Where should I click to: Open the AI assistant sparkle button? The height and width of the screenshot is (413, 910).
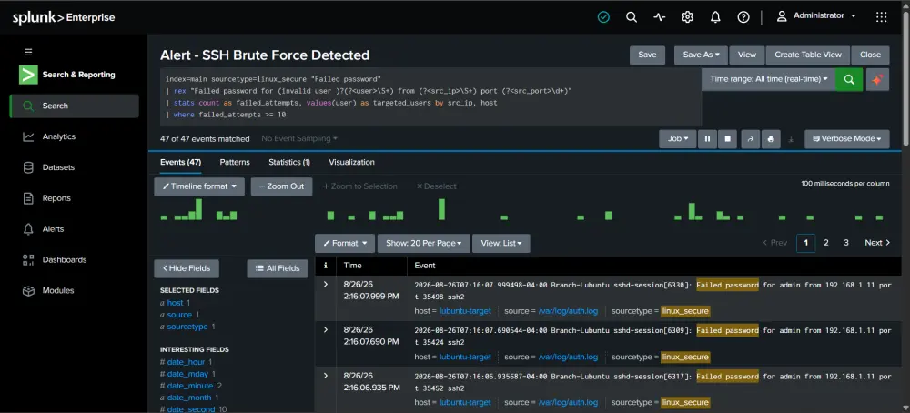point(877,79)
